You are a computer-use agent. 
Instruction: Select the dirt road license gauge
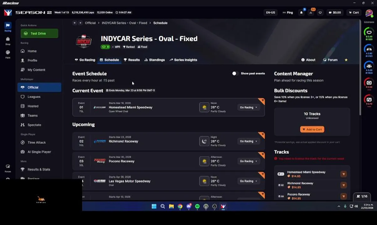pos(369,101)
